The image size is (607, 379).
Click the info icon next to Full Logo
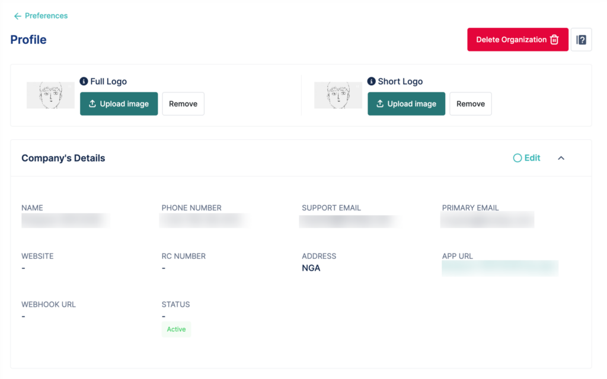(x=84, y=81)
